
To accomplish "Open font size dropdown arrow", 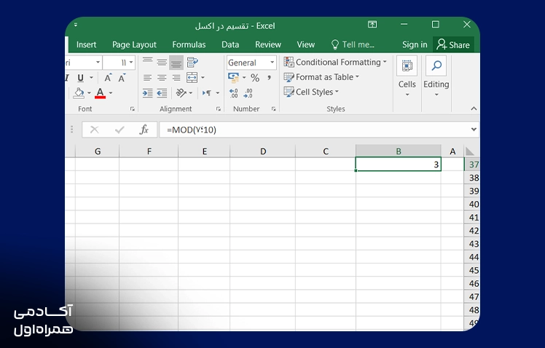I will (131, 63).
